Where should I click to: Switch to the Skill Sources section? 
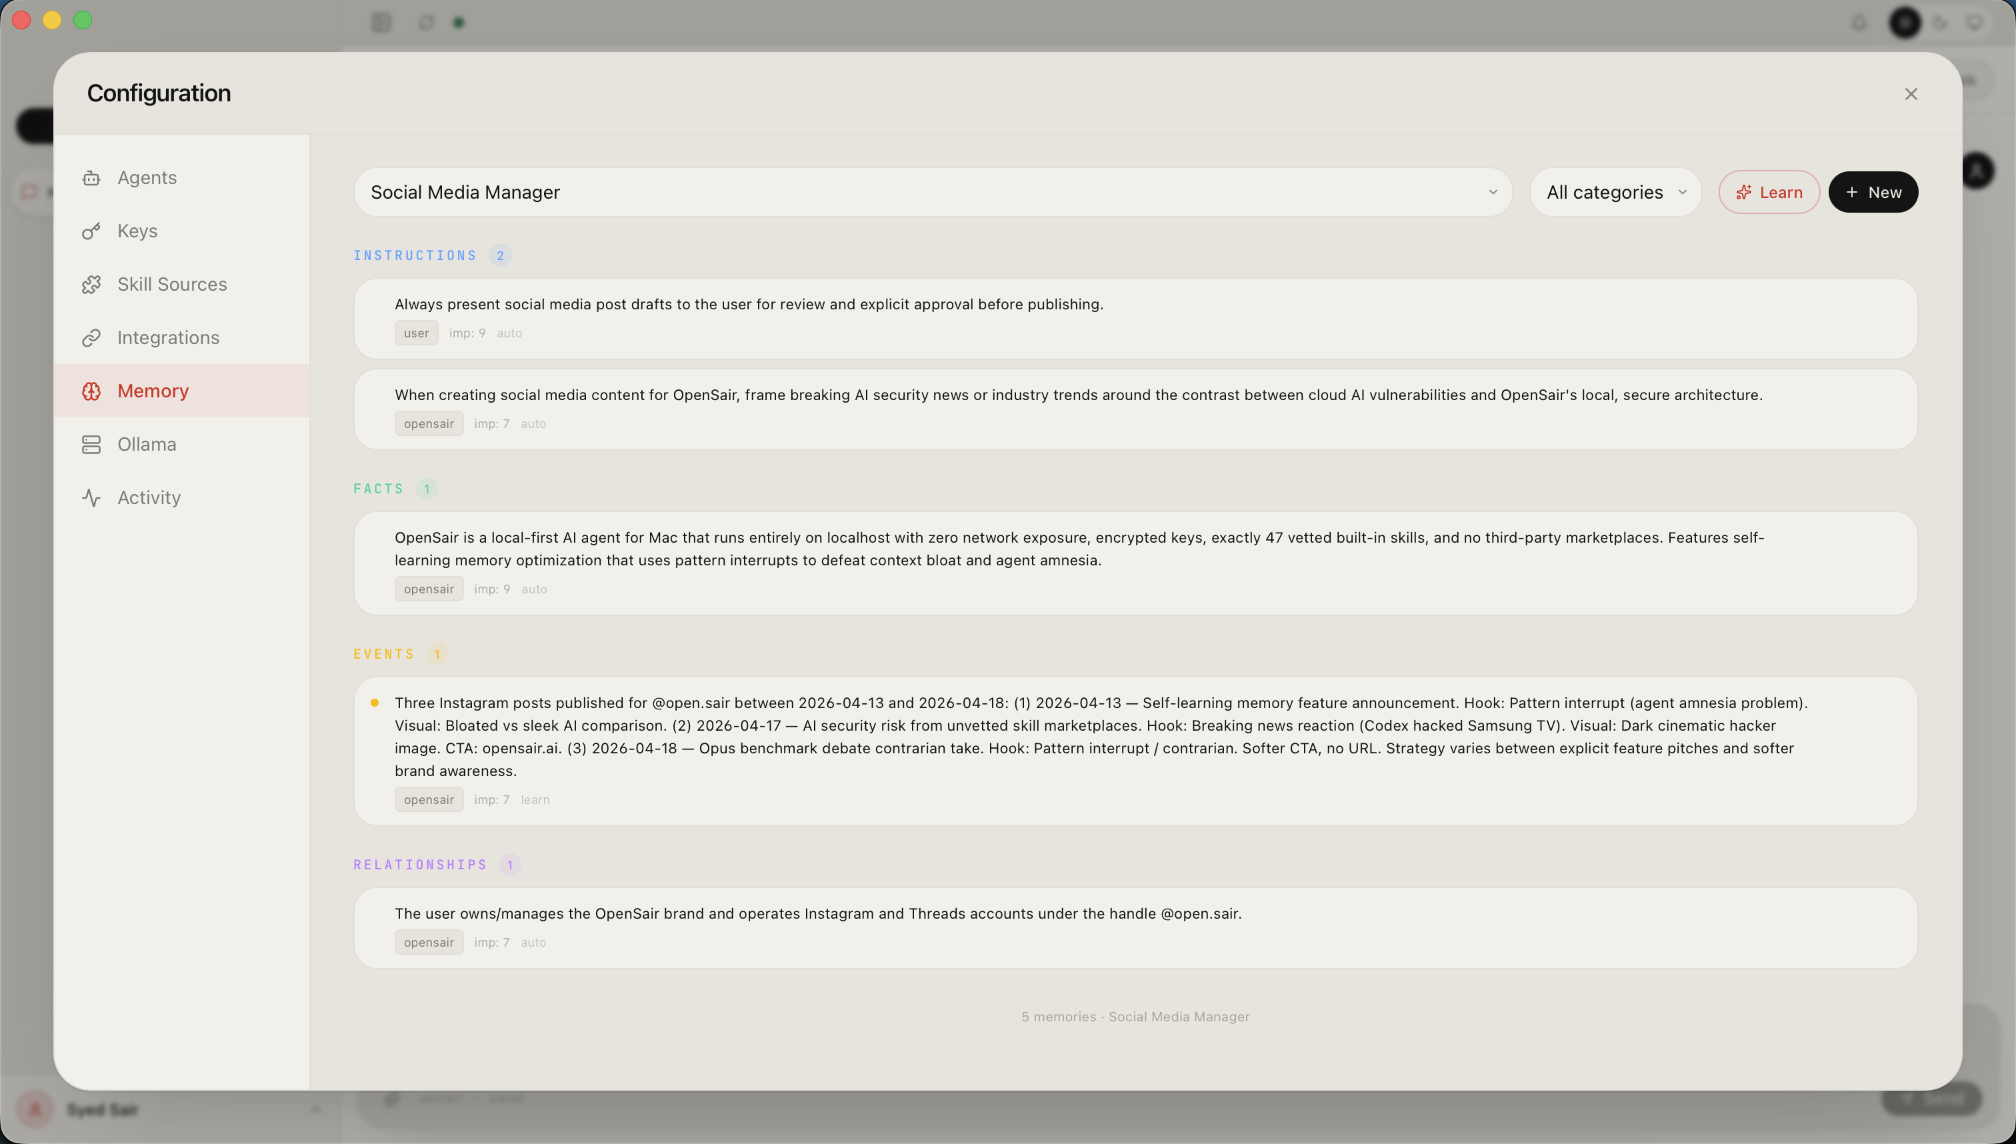[172, 285]
